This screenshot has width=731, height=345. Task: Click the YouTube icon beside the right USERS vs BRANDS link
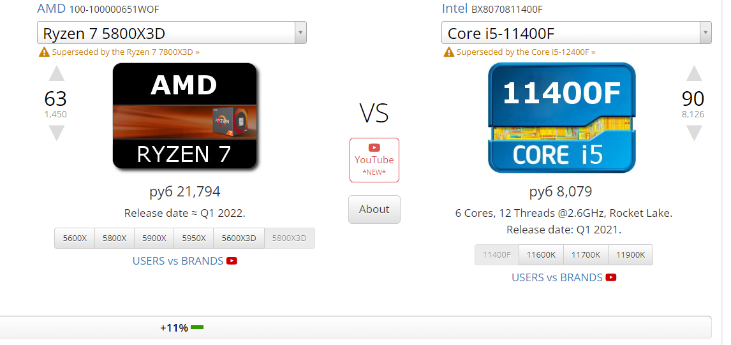tap(610, 278)
